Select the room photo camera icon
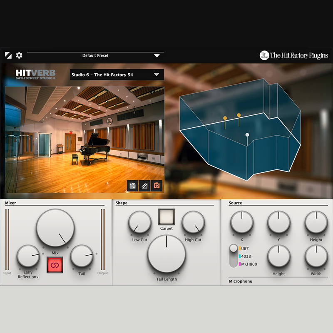This screenshot has height=333, width=333. [x=157, y=186]
